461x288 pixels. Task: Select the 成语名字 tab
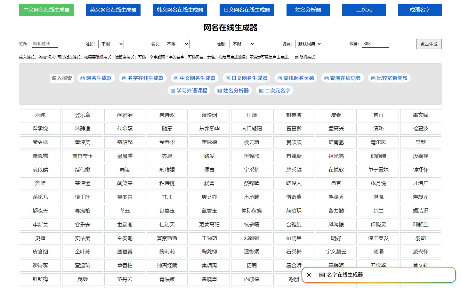pos(420,10)
